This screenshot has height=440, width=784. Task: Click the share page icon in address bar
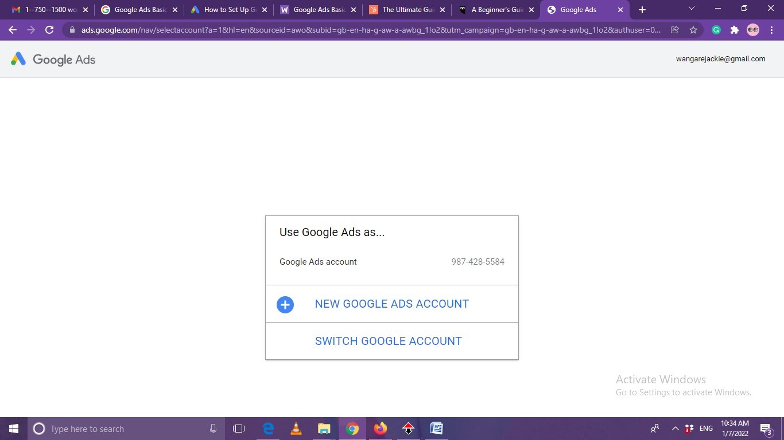[675, 30]
